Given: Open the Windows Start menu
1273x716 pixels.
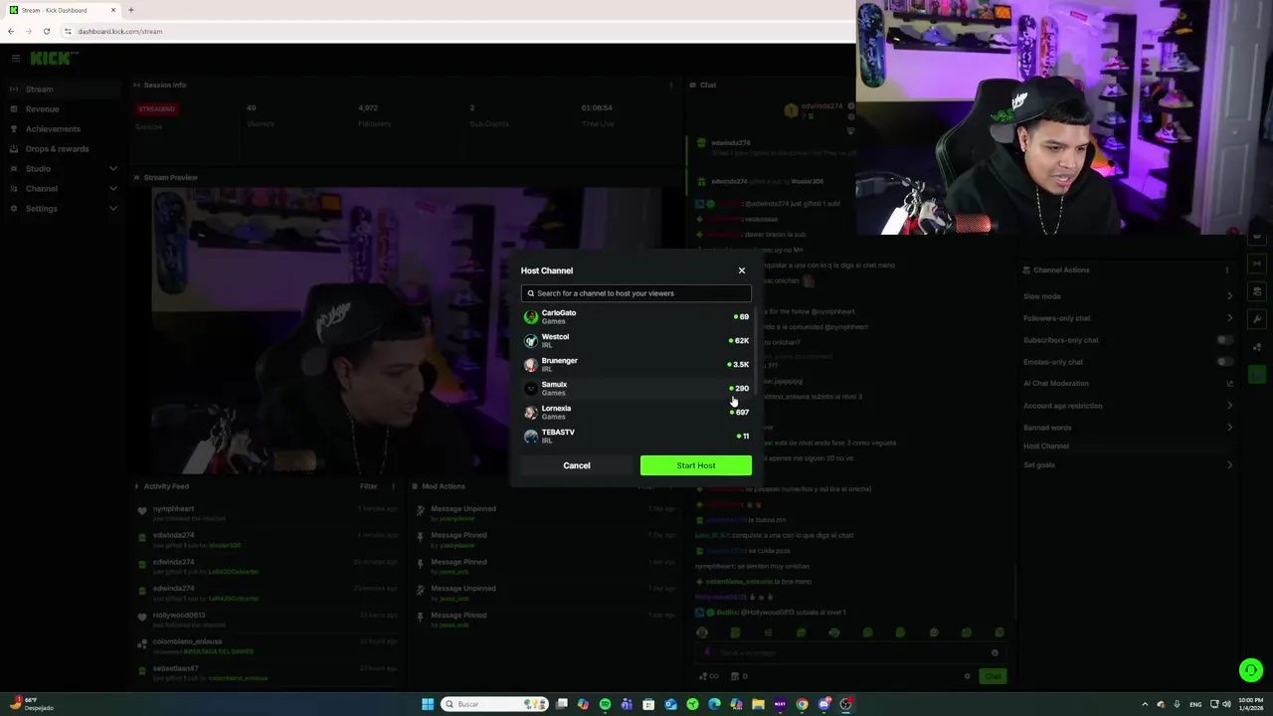Looking at the screenshot, I should click(x=428, y=704).
